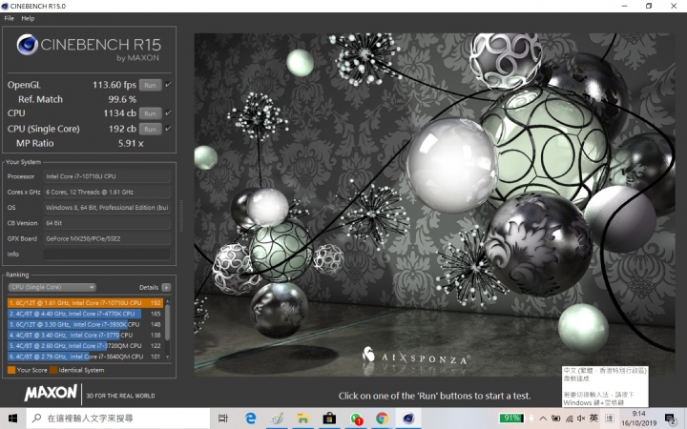Toggle the OpenGL test checkmark
Viewport: 687px width, 429px height.
point(168,85)
